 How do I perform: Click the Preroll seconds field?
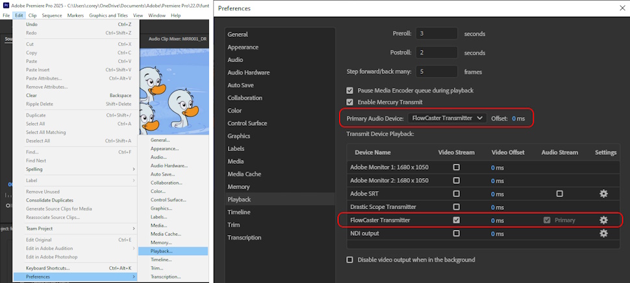[x=436, y=33]
